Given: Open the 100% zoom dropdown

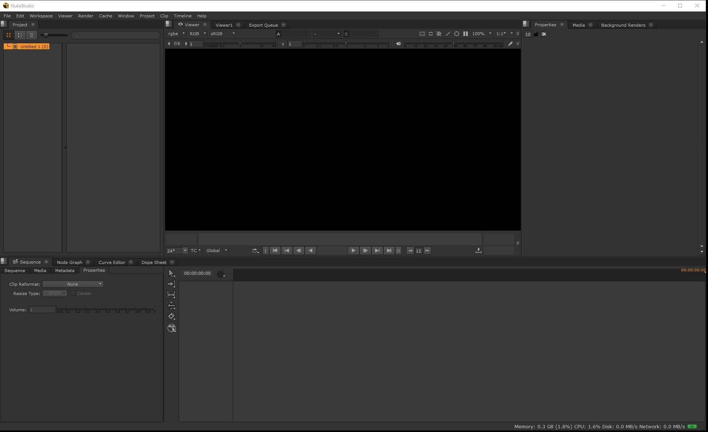Looking at the screenshot, I should click(x=482, y=34).
